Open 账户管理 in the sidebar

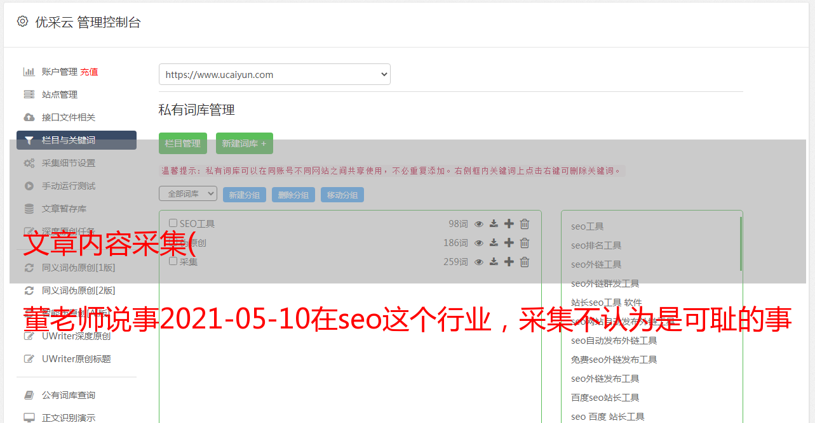click(x=60, y=72)
